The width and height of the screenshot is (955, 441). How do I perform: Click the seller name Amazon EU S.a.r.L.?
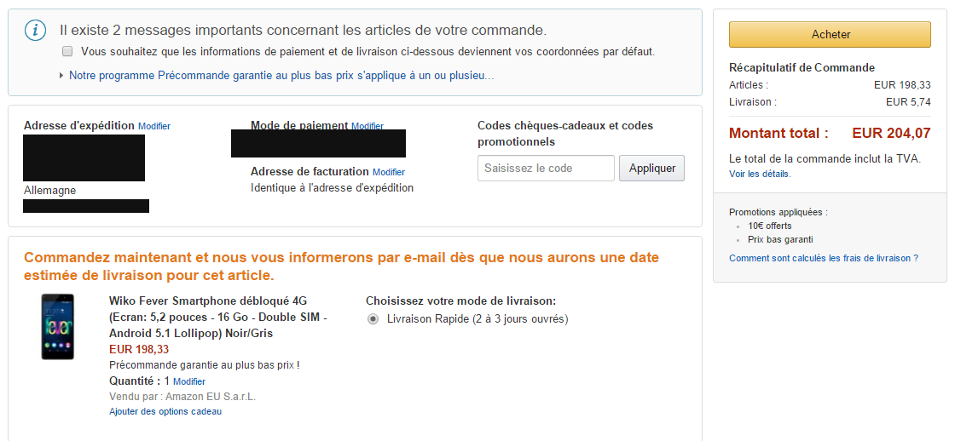pyautogui.click(x=211, y=397)
